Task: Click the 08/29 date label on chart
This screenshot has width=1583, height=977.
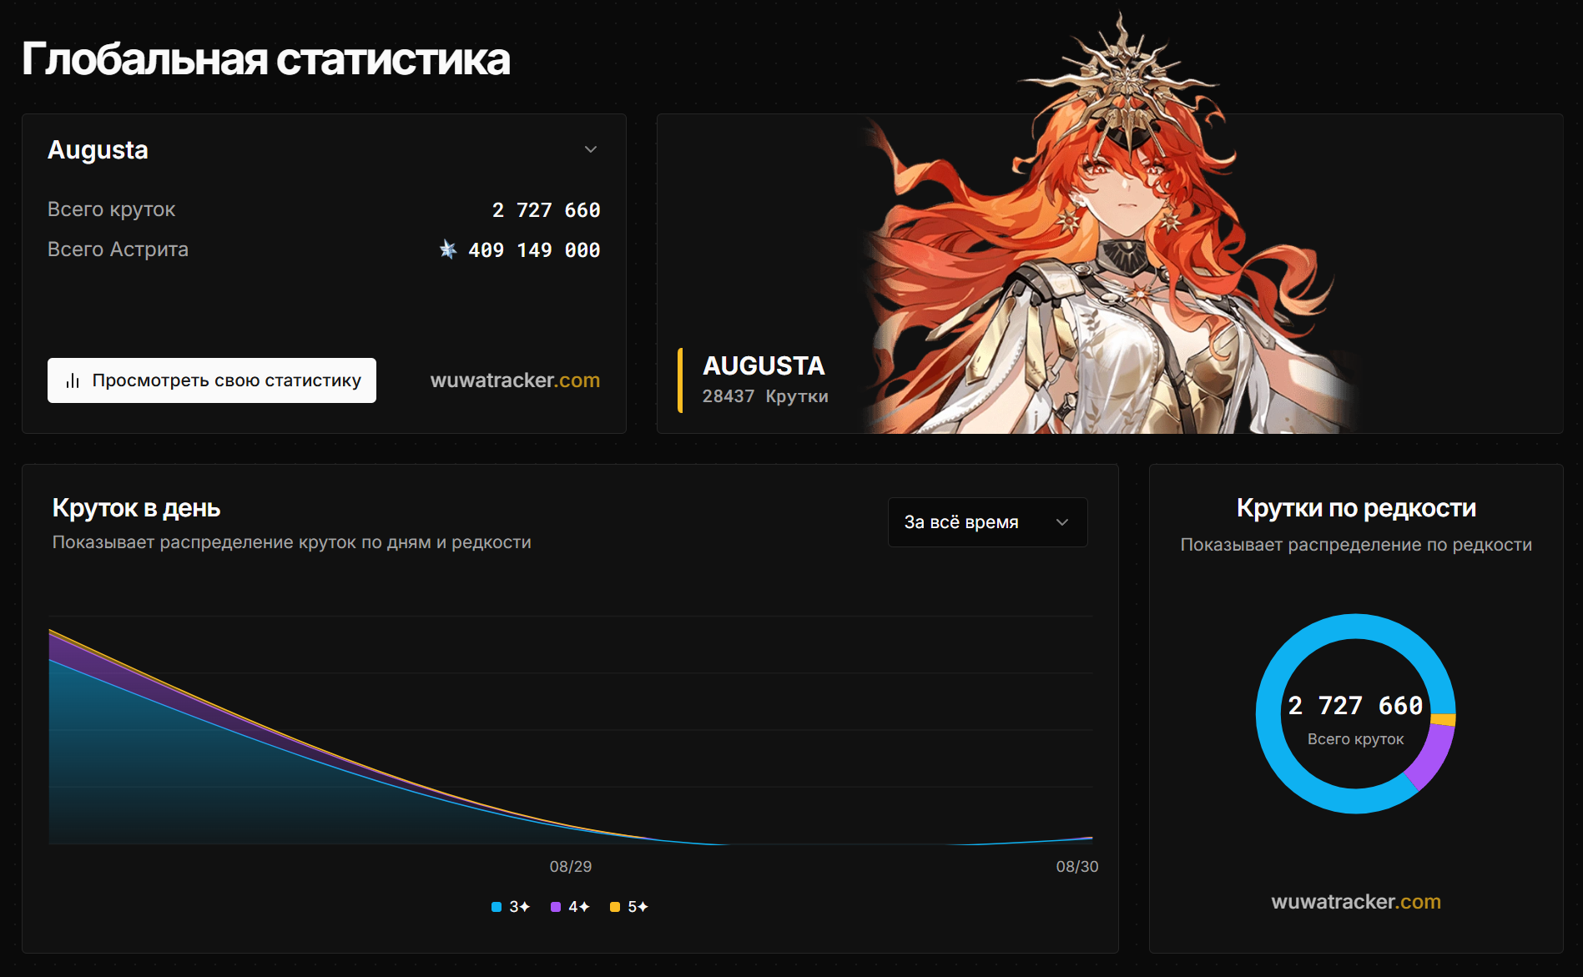Action: (x=571, y=867)
